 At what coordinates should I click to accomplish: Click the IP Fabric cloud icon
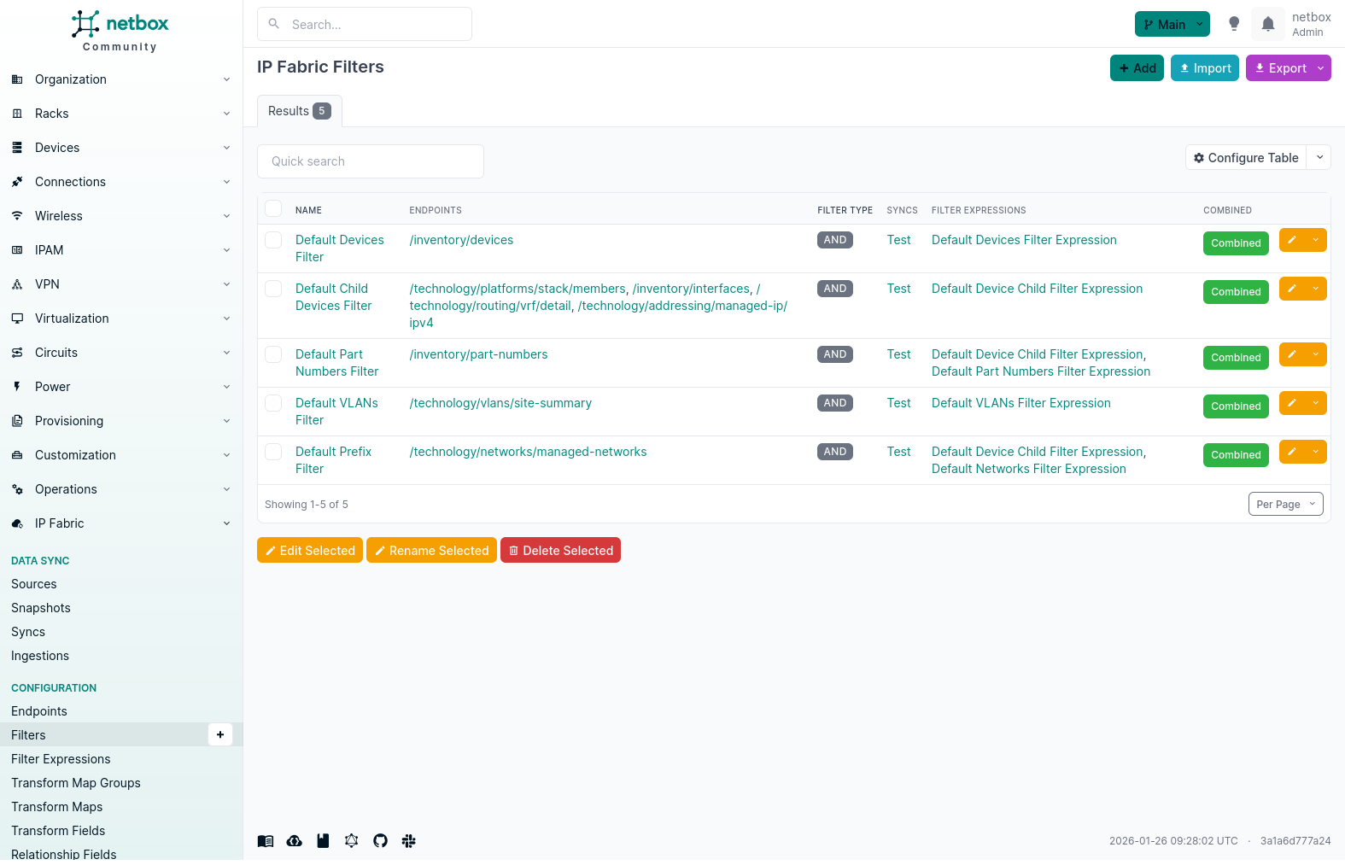click(x=17, y=523)
